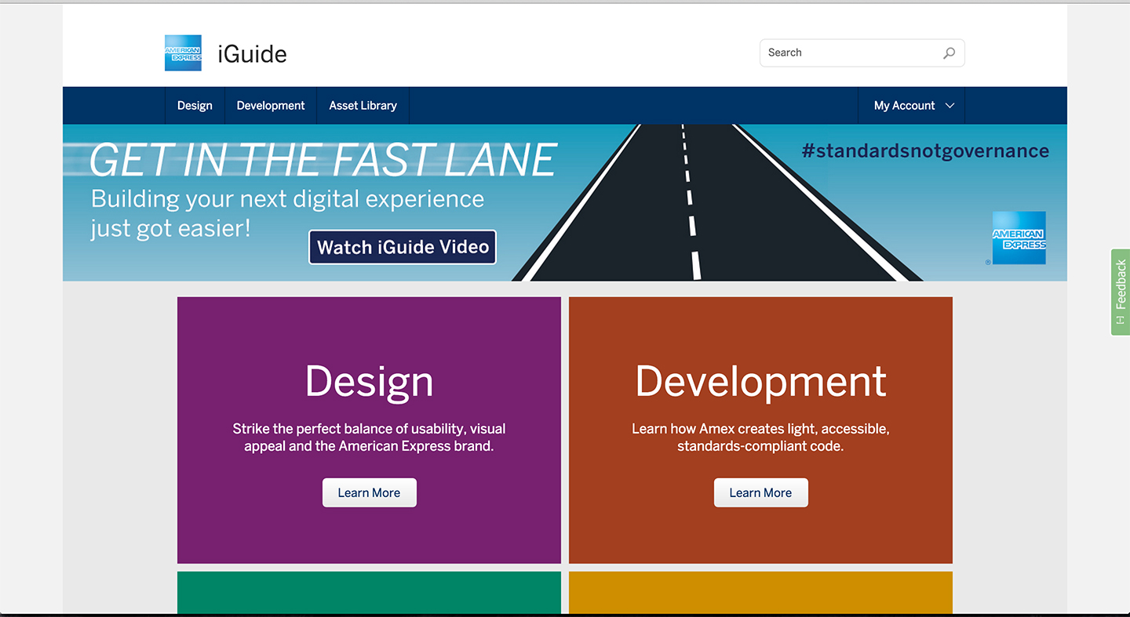The image size is (1130, 617).
Task: Click Learn More under Development
Action: pyautogui.click(x=760, y=492)
